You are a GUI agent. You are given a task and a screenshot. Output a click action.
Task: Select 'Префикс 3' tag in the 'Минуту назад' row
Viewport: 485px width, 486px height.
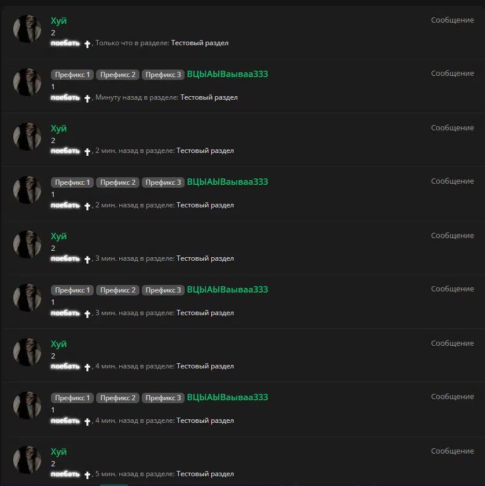pyautogui.click(x=163, y=75)
